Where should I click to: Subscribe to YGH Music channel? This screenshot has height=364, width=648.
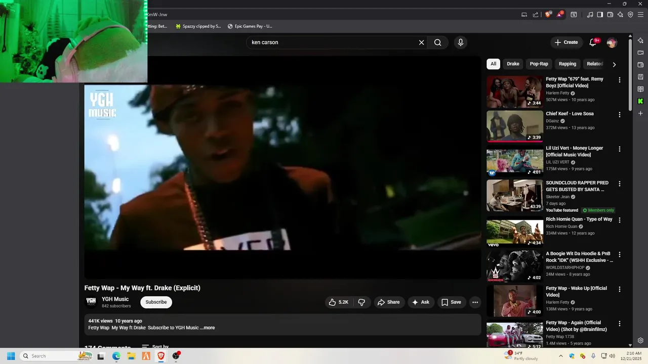(156, 302)
